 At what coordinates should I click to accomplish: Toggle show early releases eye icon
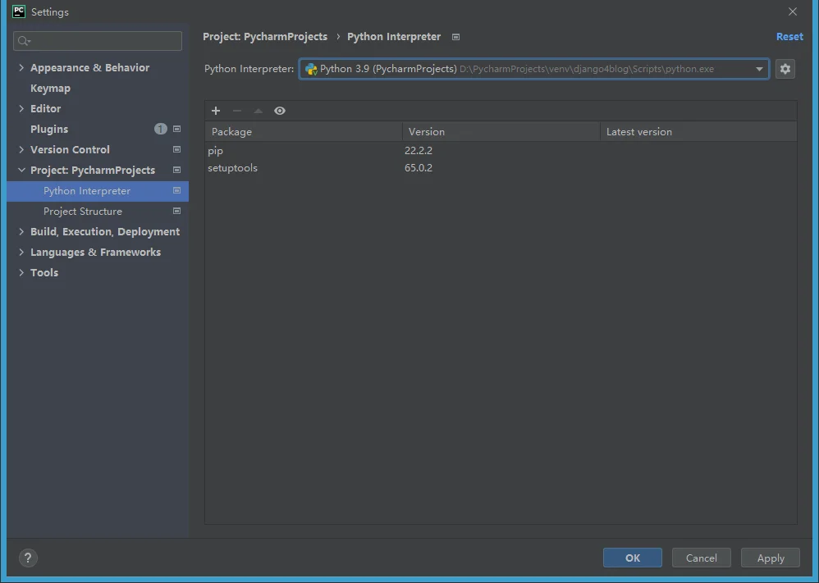click(280, 111)
